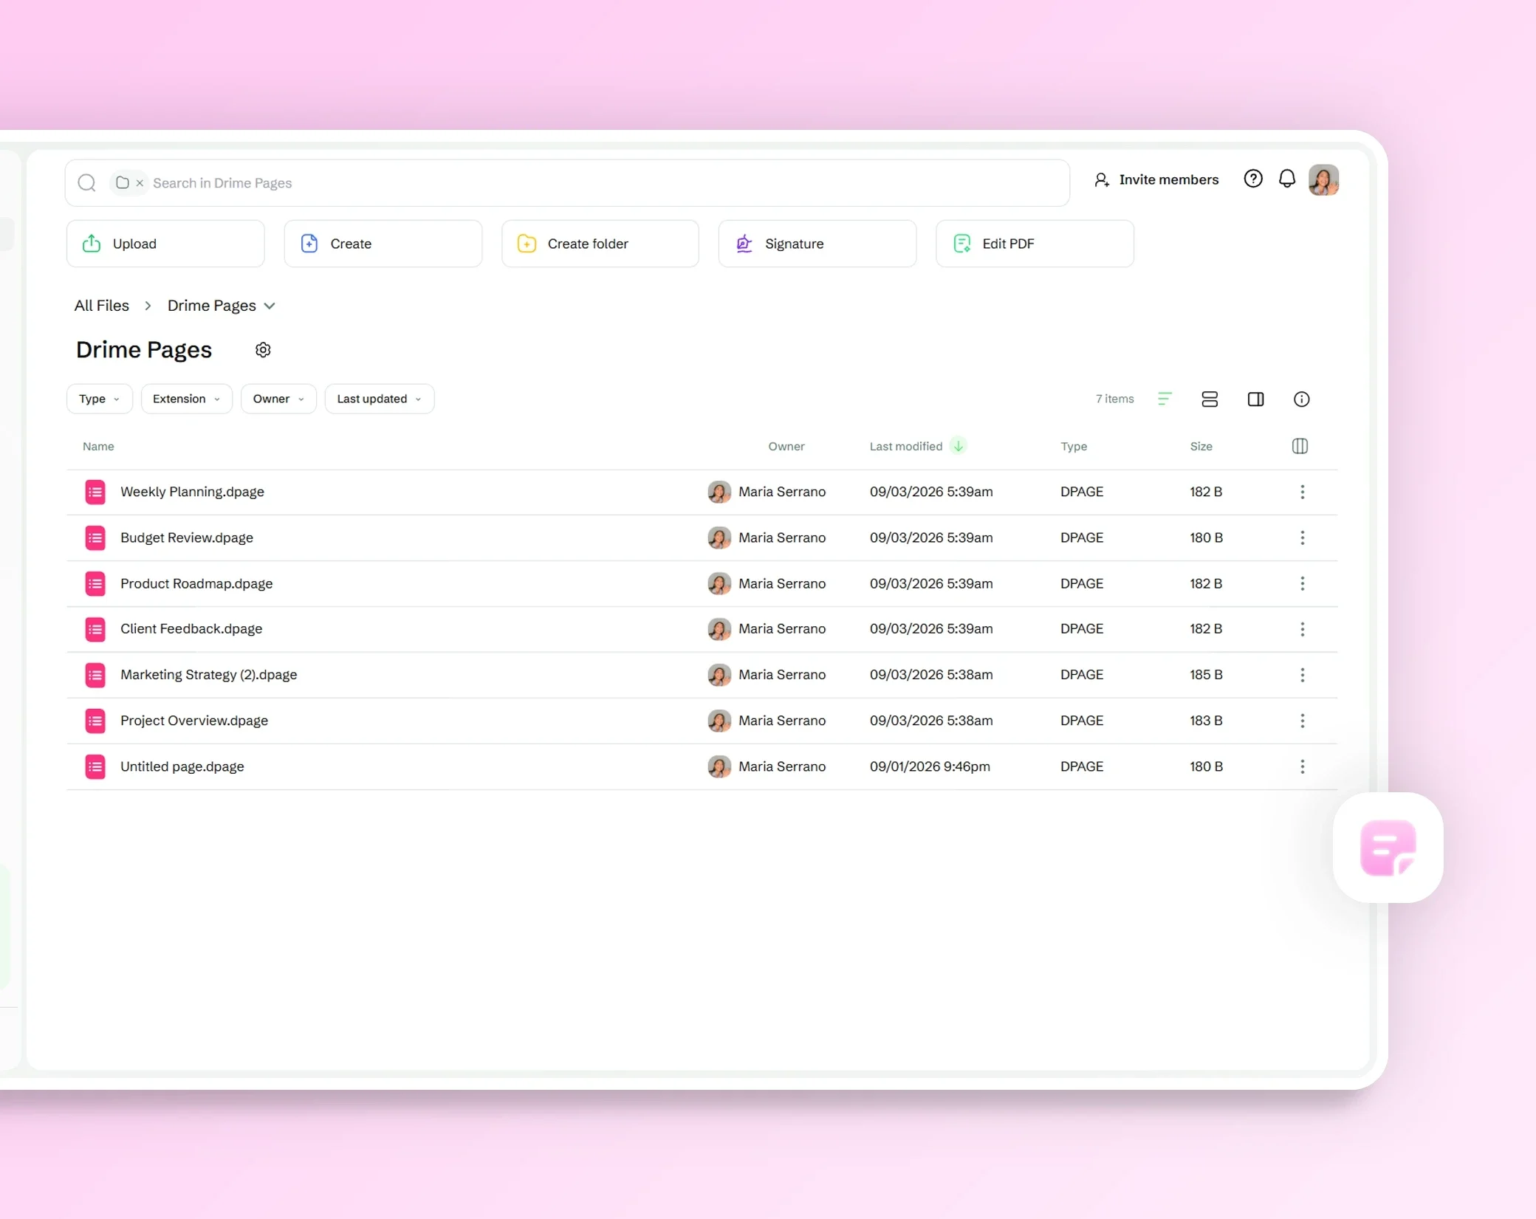This screenshot has width=1536, height=1219.
Task: Click the Signature button
Action: (817, 244)
